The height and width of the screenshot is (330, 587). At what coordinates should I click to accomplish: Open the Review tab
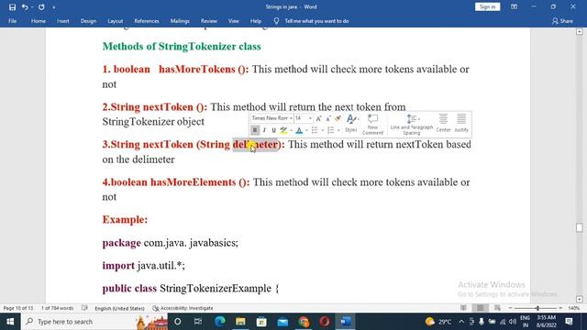(x=209, y=21)
